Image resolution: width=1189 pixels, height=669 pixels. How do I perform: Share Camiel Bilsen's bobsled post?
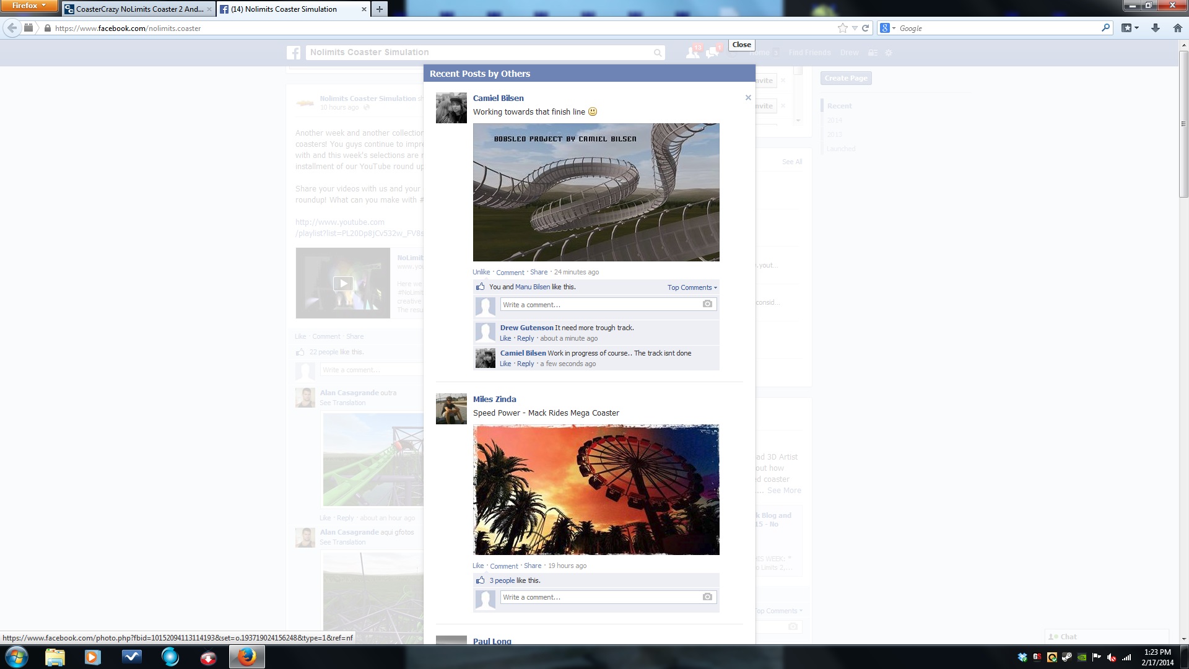(x=539, y=272)
